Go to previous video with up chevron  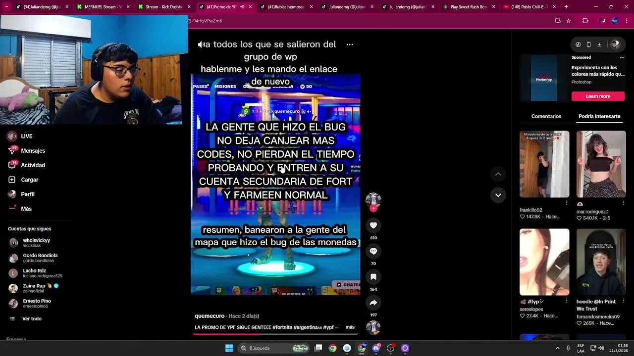click(498, 174)
